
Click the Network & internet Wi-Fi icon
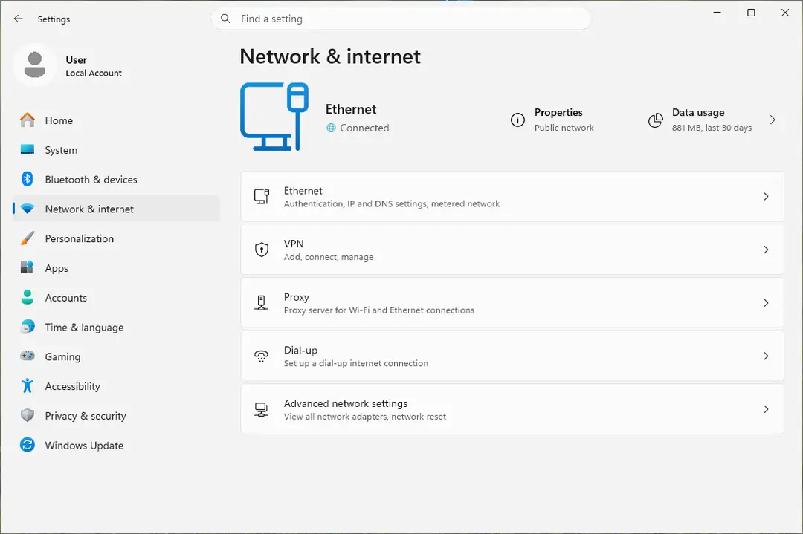(x=28, y=209)
